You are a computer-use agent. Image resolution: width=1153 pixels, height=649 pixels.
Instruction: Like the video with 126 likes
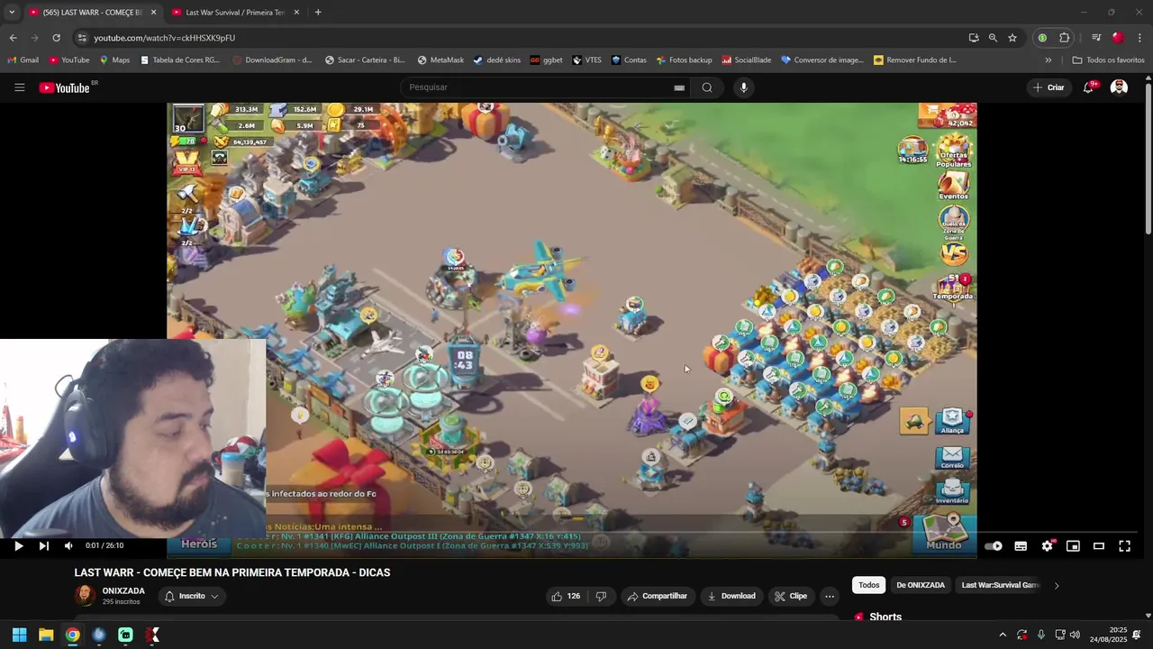coord(566,596)
